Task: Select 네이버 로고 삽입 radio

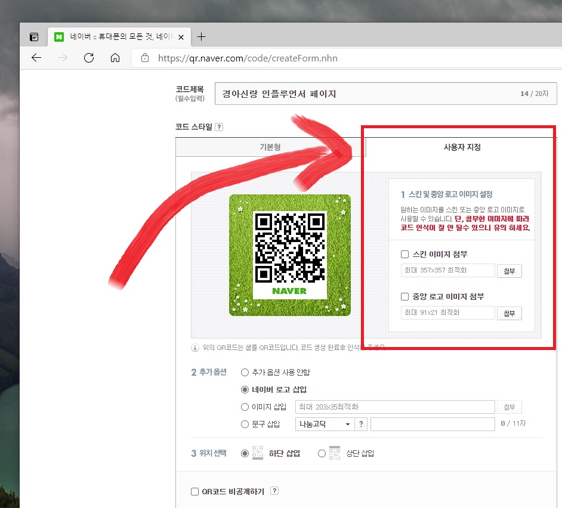Action: (245, 389)
